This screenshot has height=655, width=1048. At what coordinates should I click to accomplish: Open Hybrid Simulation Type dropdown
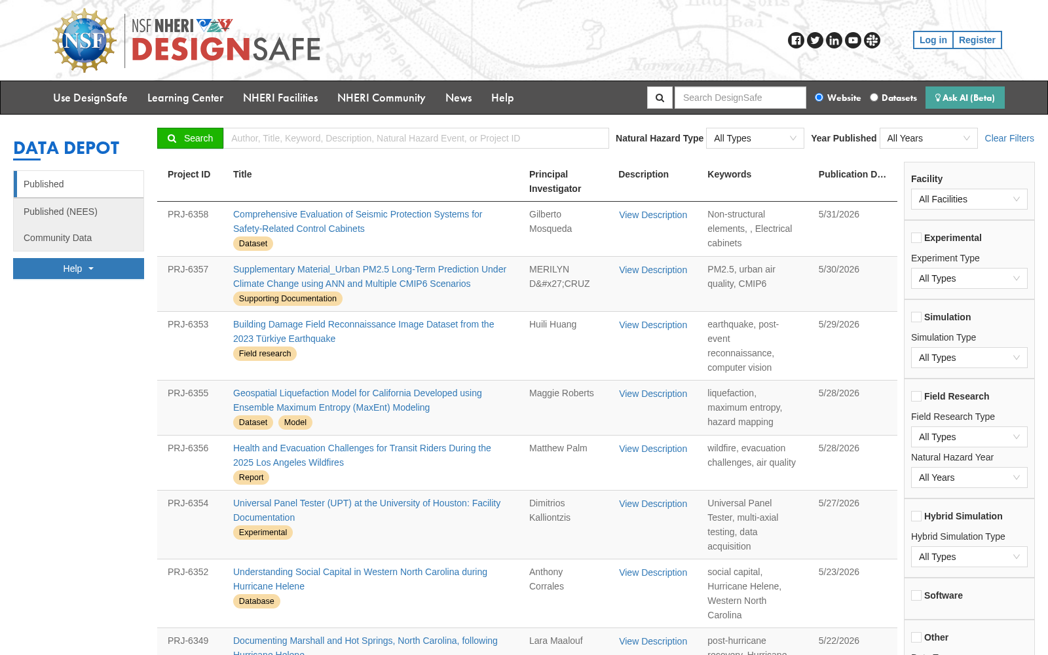969,557
